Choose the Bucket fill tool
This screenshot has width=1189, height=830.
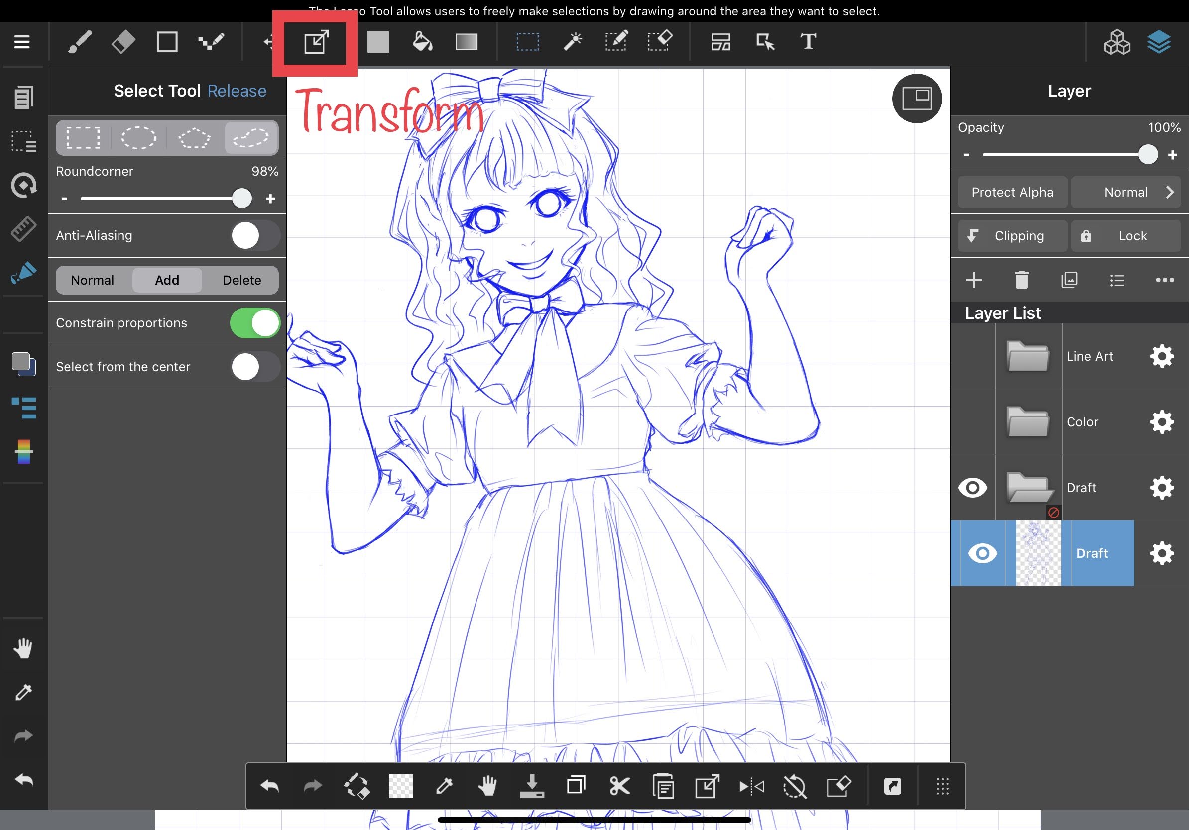(422, 42)
